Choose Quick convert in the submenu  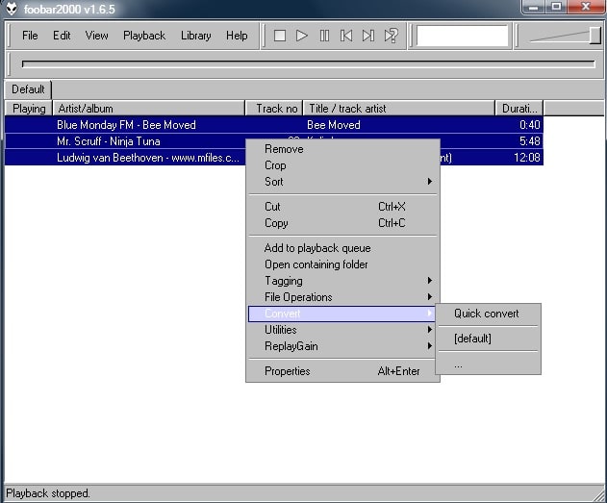488,314
